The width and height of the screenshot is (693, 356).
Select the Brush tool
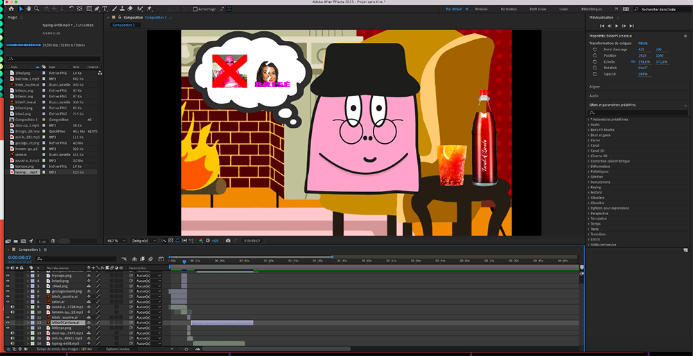tap(114, 9)
